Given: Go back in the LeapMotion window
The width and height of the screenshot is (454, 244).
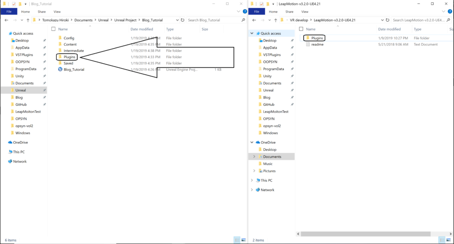Looking at the screenshot, I should click(x=254, y=20).
